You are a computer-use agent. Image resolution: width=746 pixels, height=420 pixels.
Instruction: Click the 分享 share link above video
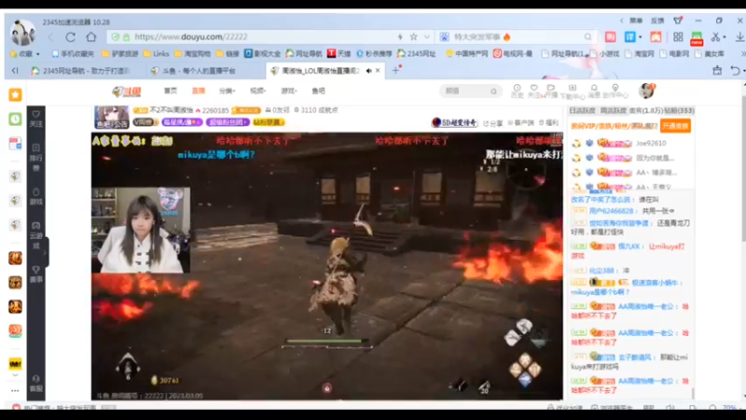pos(493,123)
